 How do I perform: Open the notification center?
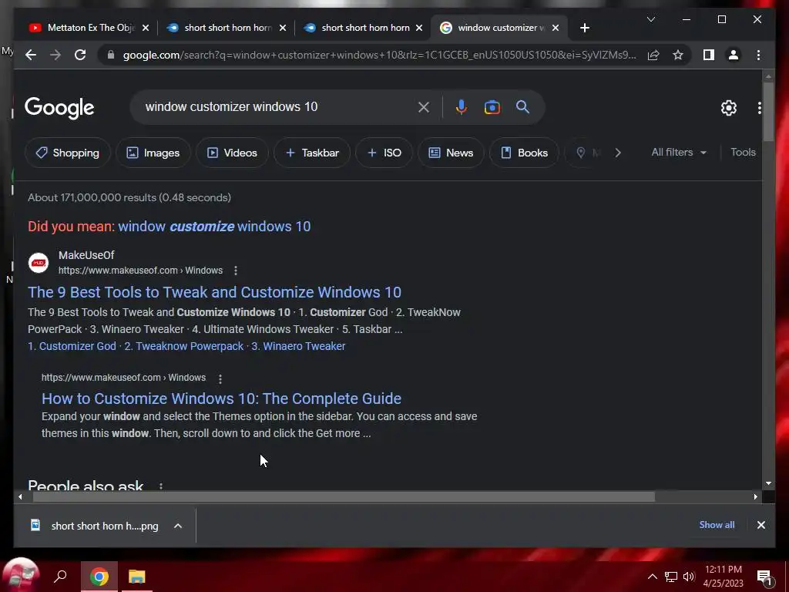[x=765, y=577]
